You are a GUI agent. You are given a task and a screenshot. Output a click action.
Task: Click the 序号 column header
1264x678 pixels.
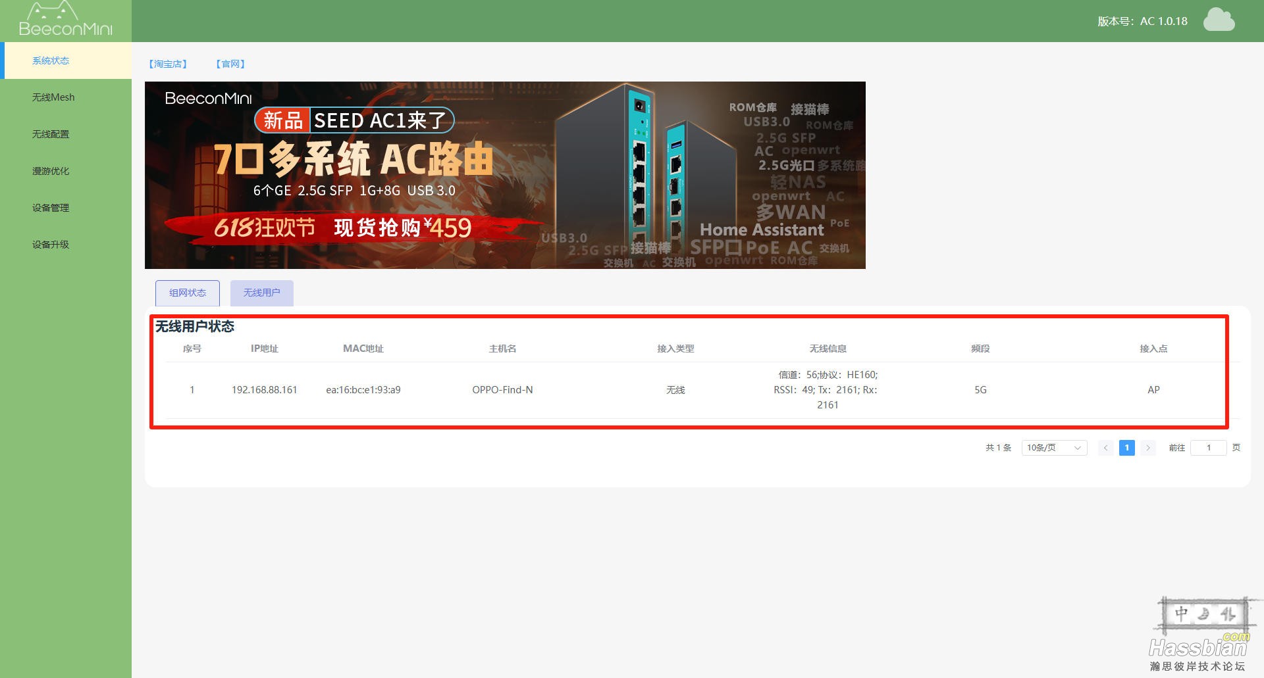[192, 349]
